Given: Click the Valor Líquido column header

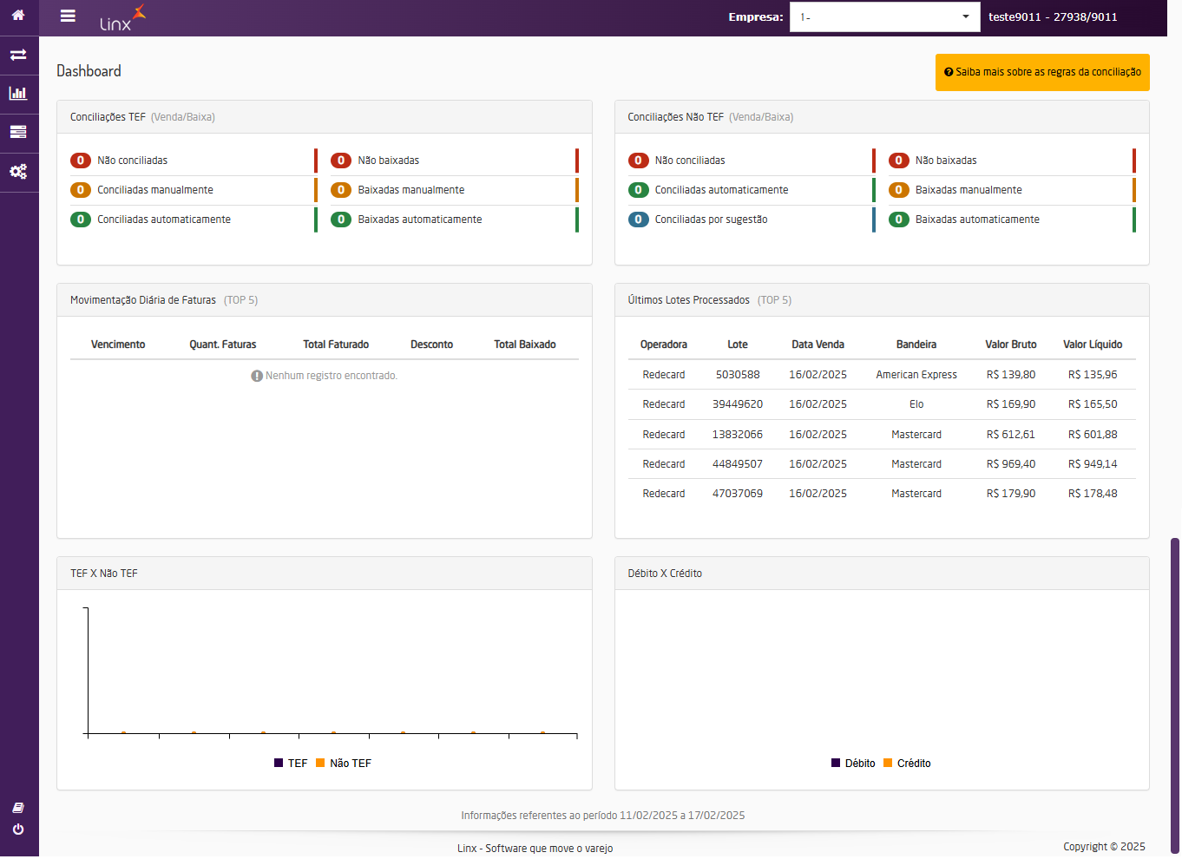Looking at the screenshot, I should tap(1093, 344).
